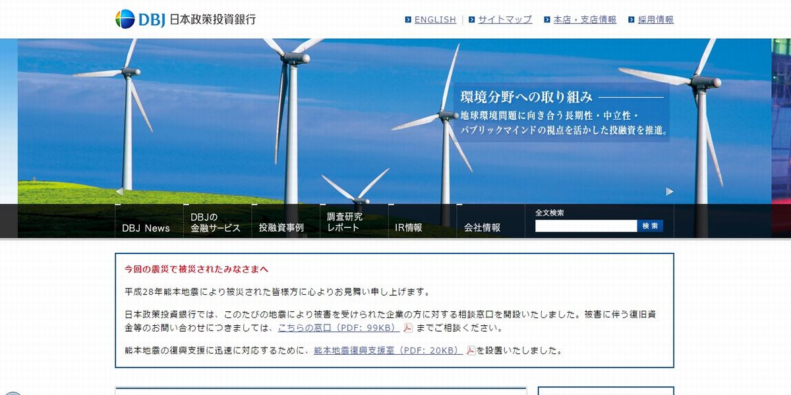Image resolution: width=791 pixels, height=395 pixels.
Task: Open 熊本地震復興支援室 PDF link
Action: click(x=388, y=350)
